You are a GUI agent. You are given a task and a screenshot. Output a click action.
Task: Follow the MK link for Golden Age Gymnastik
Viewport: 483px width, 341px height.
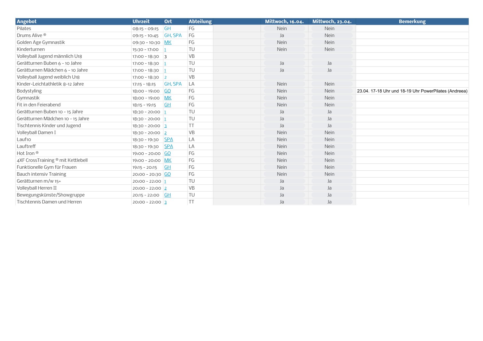point(168,42)
